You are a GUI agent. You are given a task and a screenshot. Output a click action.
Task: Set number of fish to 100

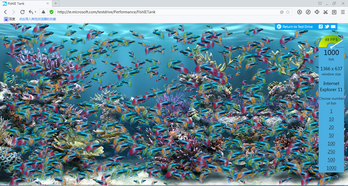coord(331,144)
